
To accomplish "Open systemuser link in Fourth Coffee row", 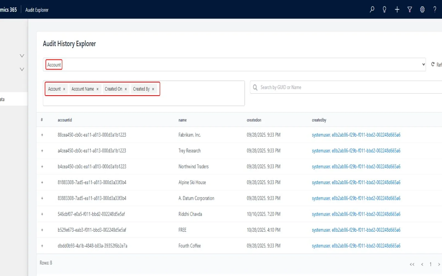I will click(x=356, y=246).
